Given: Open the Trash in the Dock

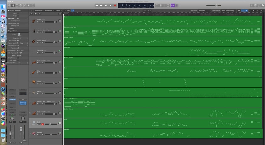Looking at the screenshot, I should (3, 140).
